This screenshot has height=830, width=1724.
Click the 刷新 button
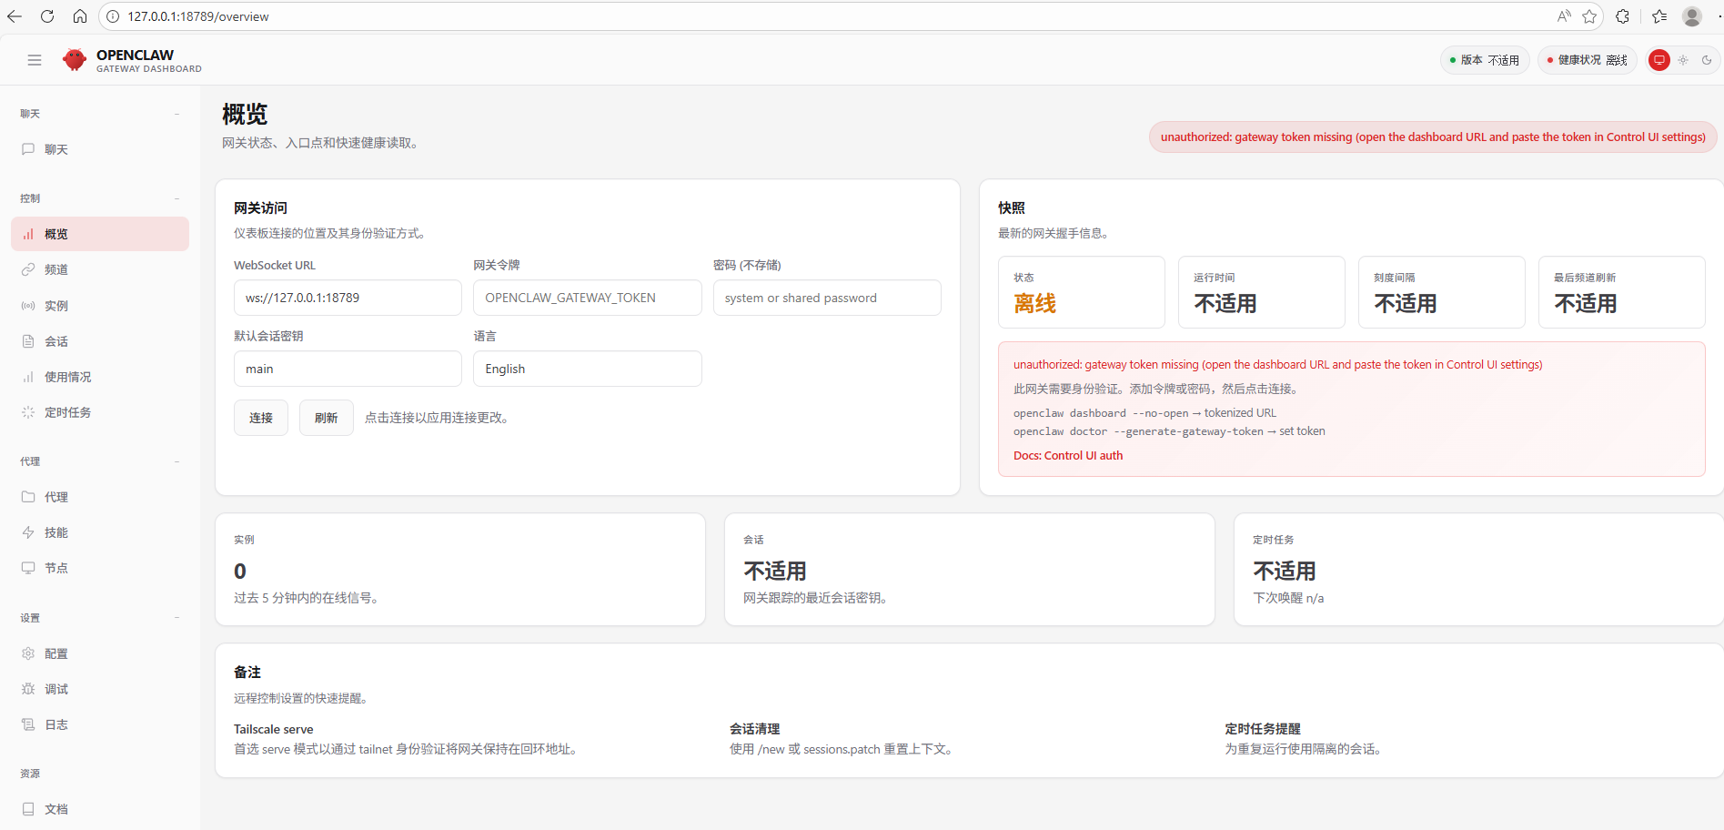click(327, 418)
